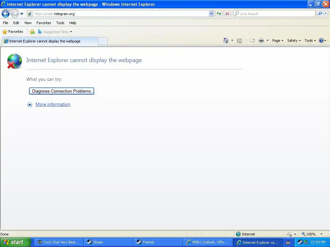Open search provider options dropdown
Image resolution: width=330 pixels, height=247 pixels.
(x=325, y=14)
